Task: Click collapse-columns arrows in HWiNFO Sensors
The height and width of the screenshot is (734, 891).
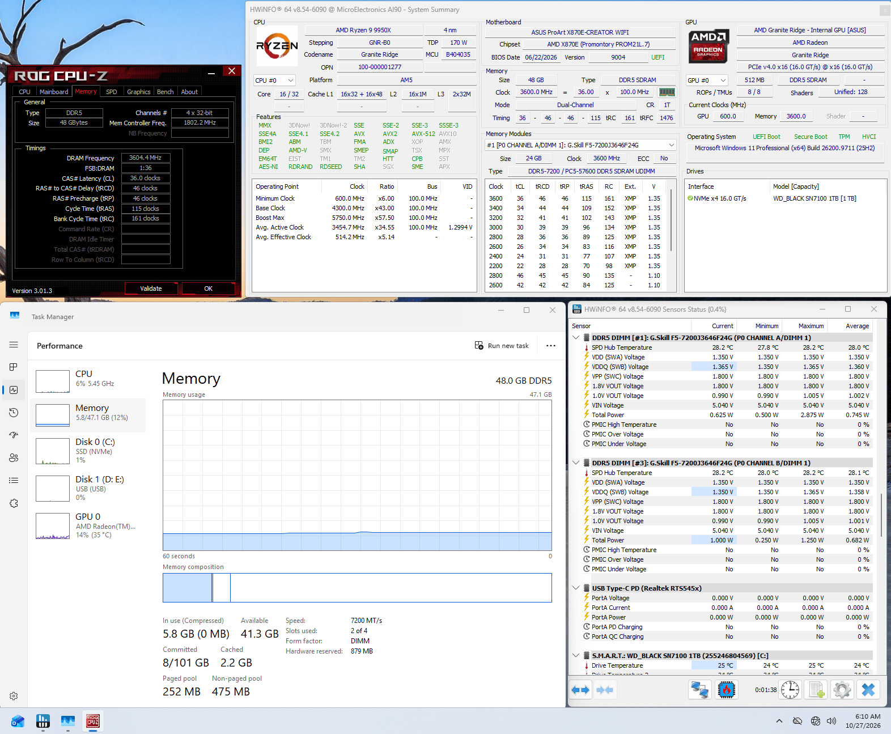Action: pos(605,690)
